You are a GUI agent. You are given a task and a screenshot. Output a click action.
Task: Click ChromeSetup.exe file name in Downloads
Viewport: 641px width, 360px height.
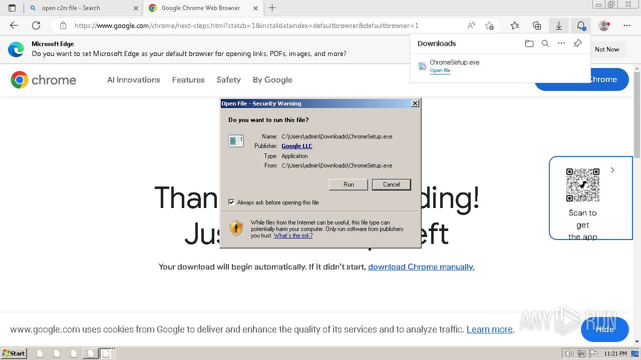click(x=455, y=62)
